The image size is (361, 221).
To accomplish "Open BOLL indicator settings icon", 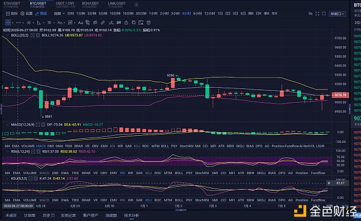I will pyautogui.click(x=32, y=35).
